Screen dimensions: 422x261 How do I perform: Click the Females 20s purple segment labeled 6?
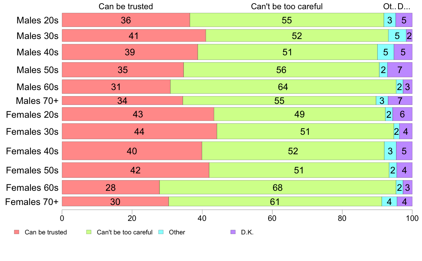[x=402, y=115]
